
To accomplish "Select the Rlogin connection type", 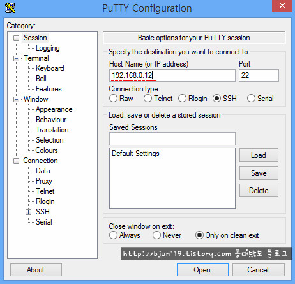I will click(182, 99).
